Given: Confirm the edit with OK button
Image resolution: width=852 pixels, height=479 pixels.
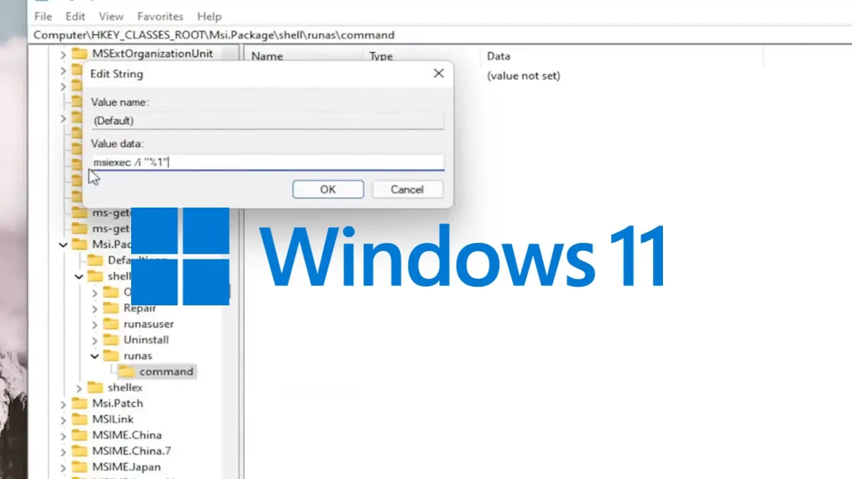Looking at the screenshot, I should click(x=328, y=190).
